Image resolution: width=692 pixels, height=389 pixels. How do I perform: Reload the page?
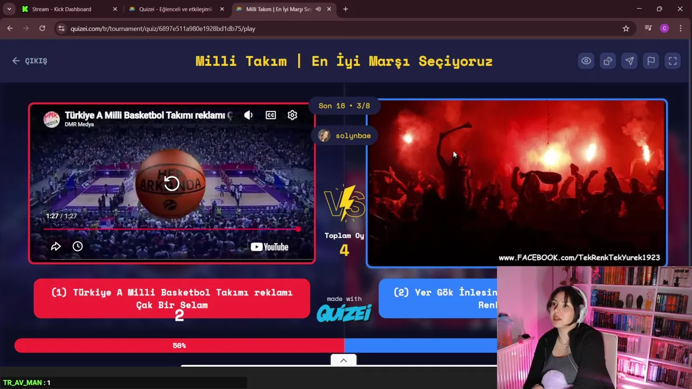(42, 29)
